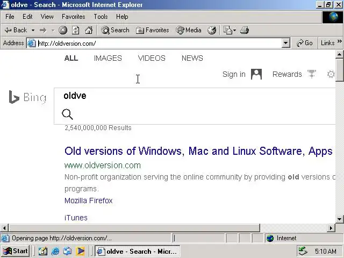Click Show Desktop quick launch icon
Image resolution: width=344 pixels, height=258 pixels.
43,251
